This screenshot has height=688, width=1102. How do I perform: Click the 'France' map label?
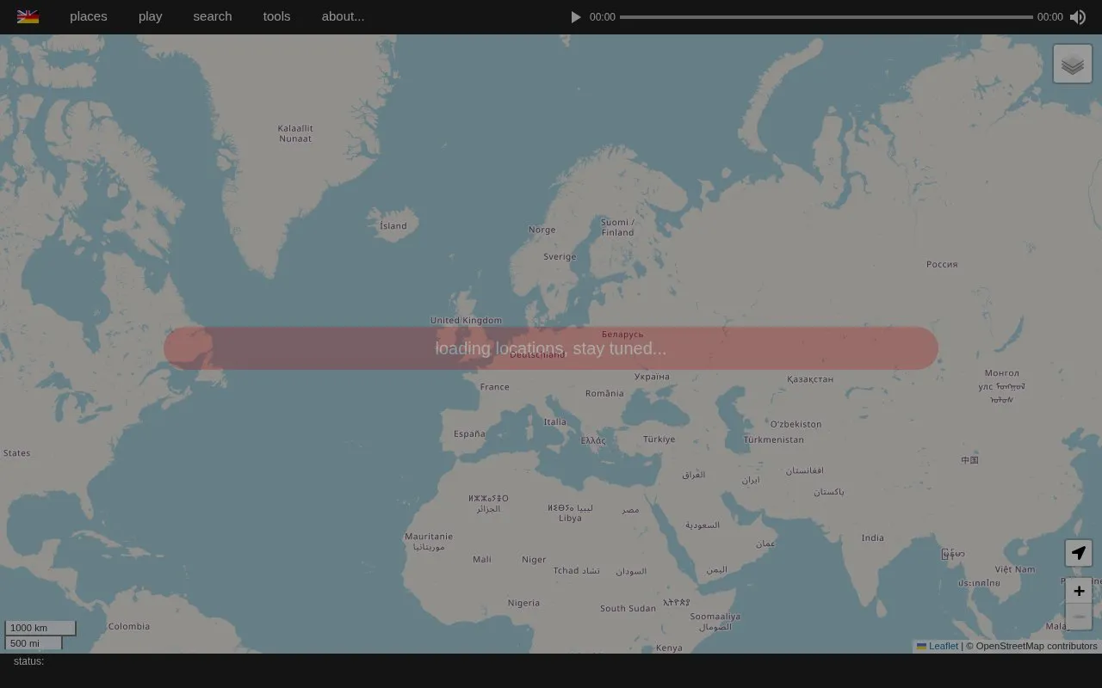(x=494, y=387)
